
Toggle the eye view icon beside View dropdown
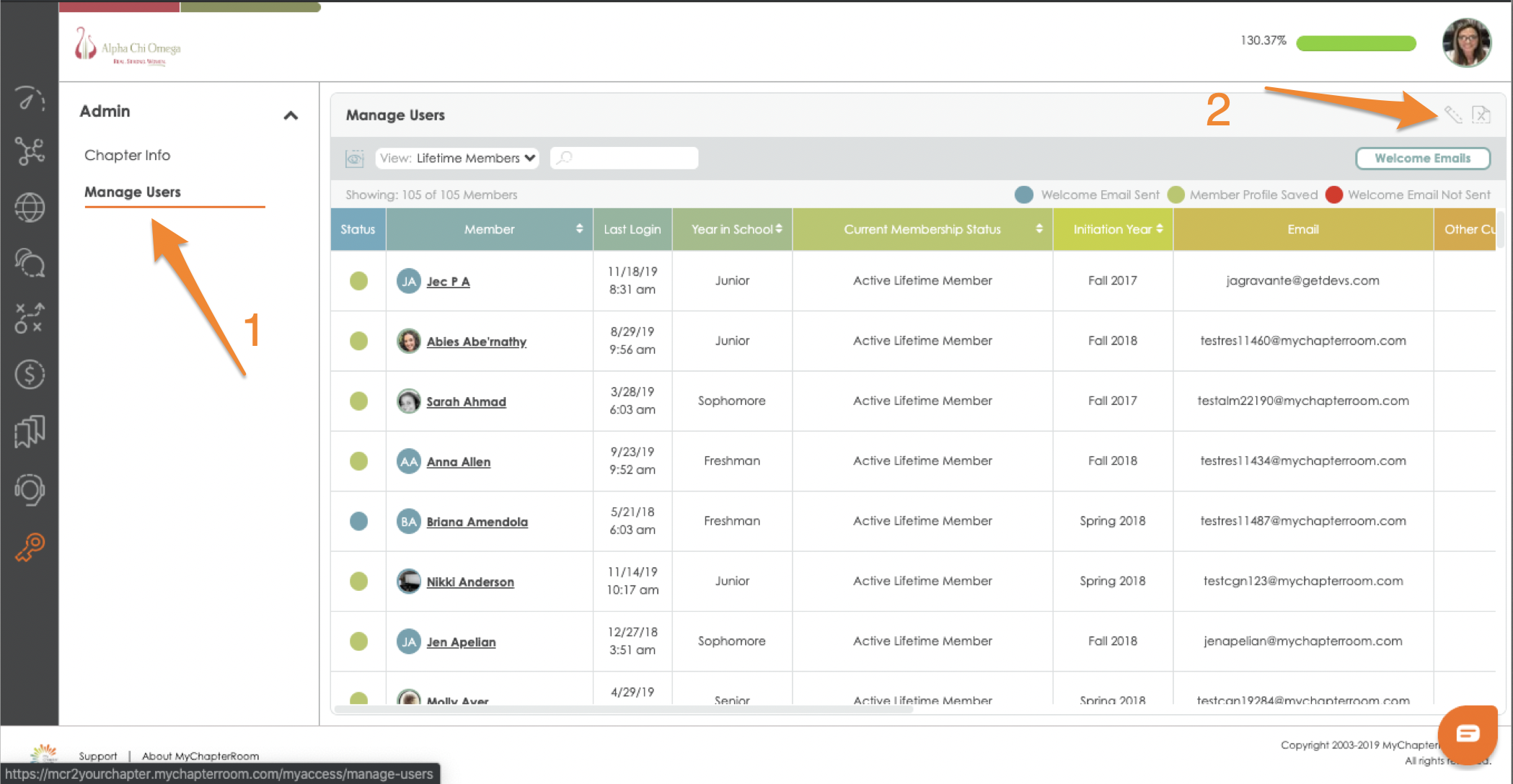pyautogui.click(x=354, y=159)
